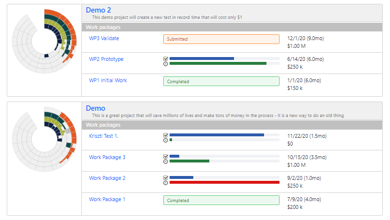The image size is (390, 220).
Task: Click the checkmark icon for Work Package 3
Action: click(x=166, y=156)
